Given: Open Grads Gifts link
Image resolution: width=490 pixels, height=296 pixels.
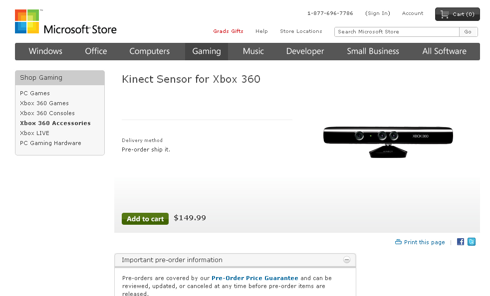Looking at the screenshot, I should (228, 31).
